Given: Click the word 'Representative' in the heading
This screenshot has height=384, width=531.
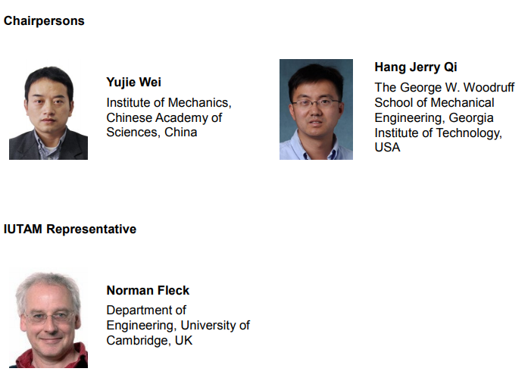Looking at the screenshot, I should point(92,229).
